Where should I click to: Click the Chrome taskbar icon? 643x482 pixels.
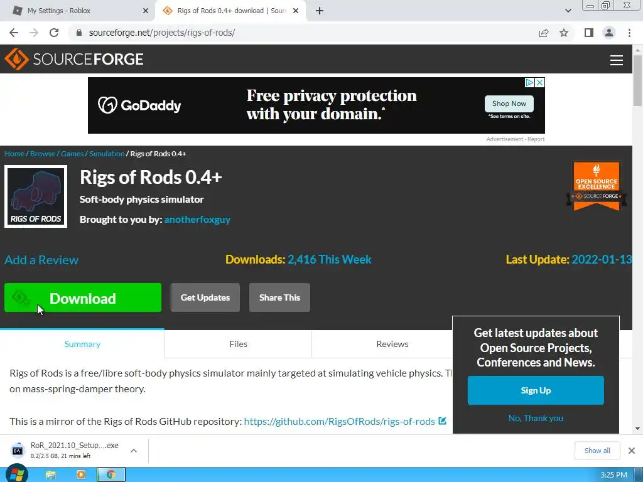(x=111, y=474)
